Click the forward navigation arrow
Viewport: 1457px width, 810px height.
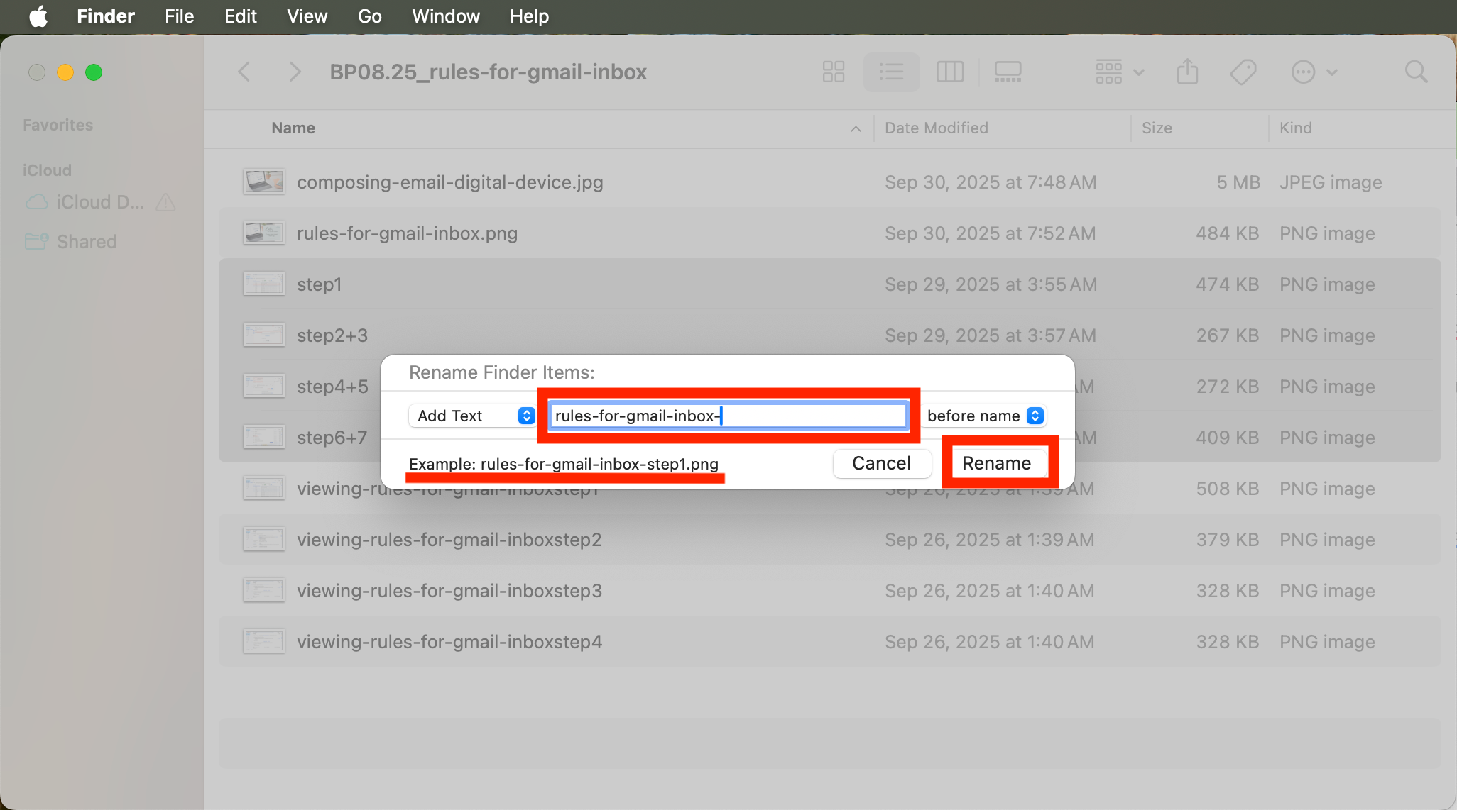point(295,72)
